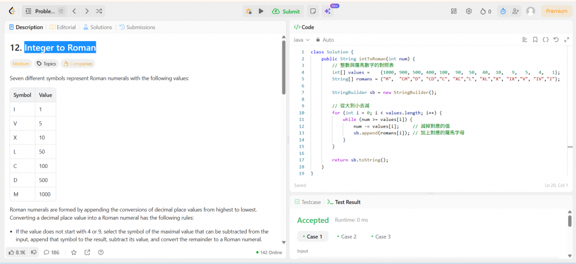
Task: Go to the next problem arrow
Action: [x=87, y=11]
